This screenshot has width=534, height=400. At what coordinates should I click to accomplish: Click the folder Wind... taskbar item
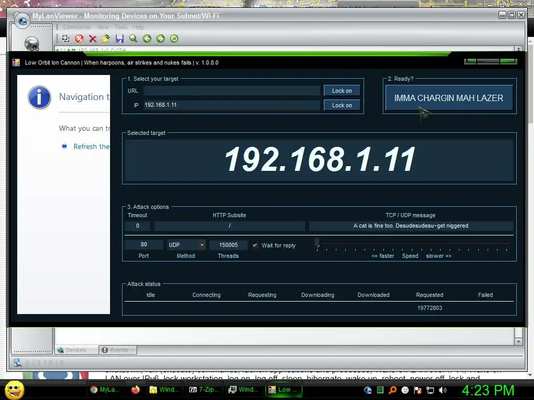click(164, 390)
